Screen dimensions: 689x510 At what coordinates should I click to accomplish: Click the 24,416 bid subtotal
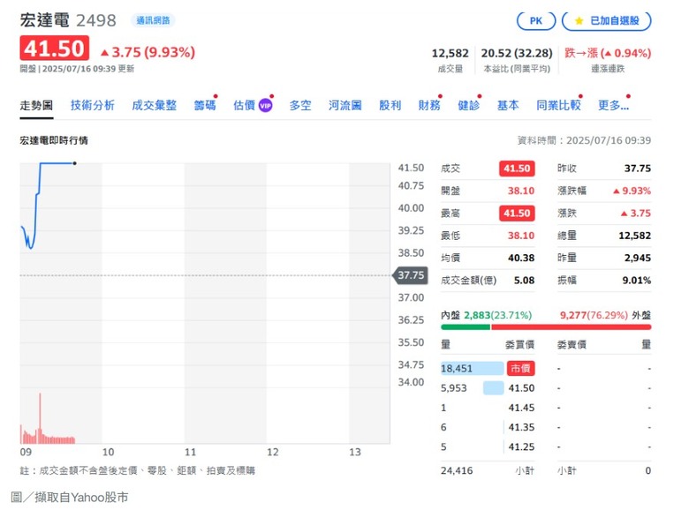[457, 470]
